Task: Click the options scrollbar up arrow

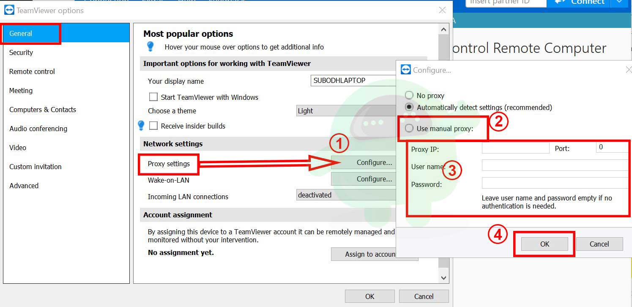Action: [443, 30]
